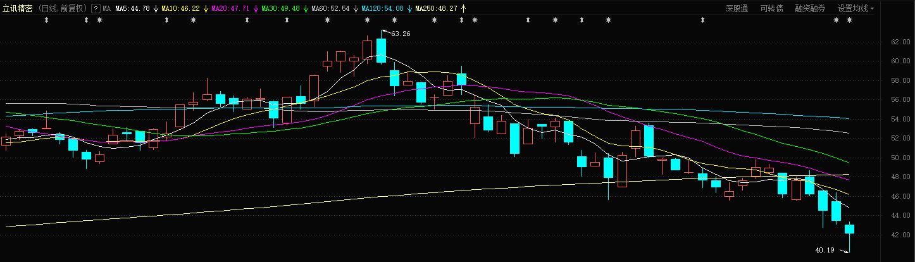
Task: Click the 40.19 low price label
Action: (x=826, y=251)
